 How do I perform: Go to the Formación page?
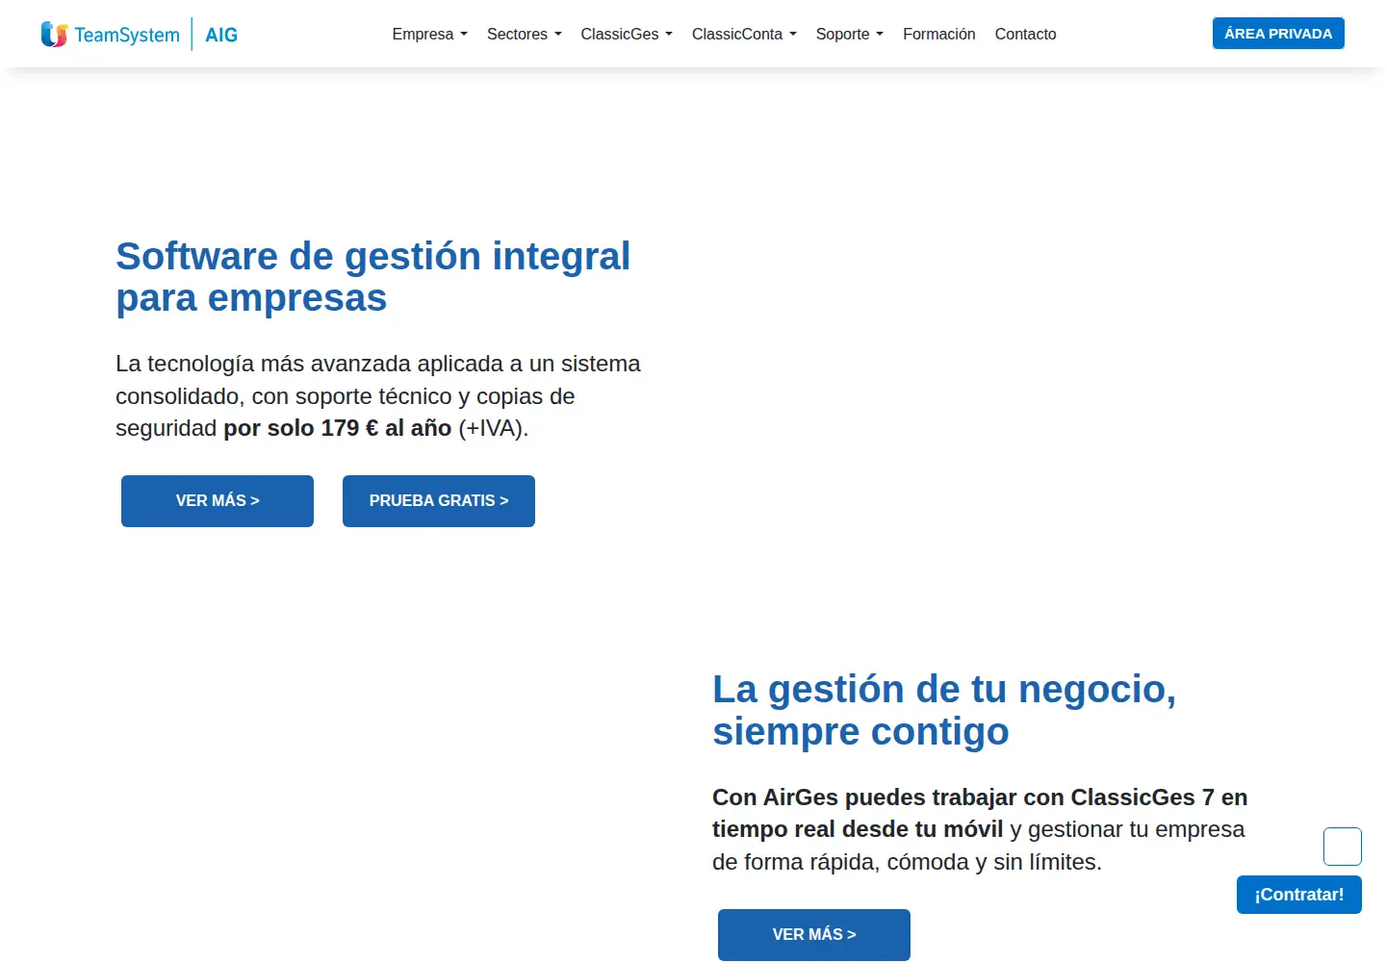(939, 34)
